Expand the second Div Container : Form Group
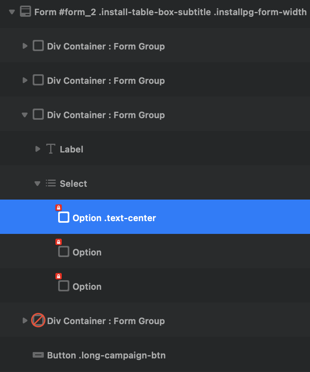The width and height of the screenshot is (310, 372). click(x=25, y=81)
